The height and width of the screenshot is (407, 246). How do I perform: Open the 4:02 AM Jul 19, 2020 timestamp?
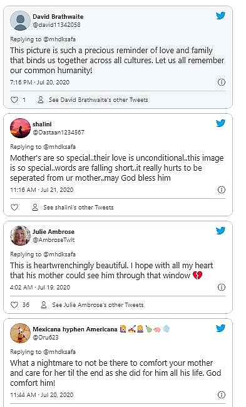[40, 288]
